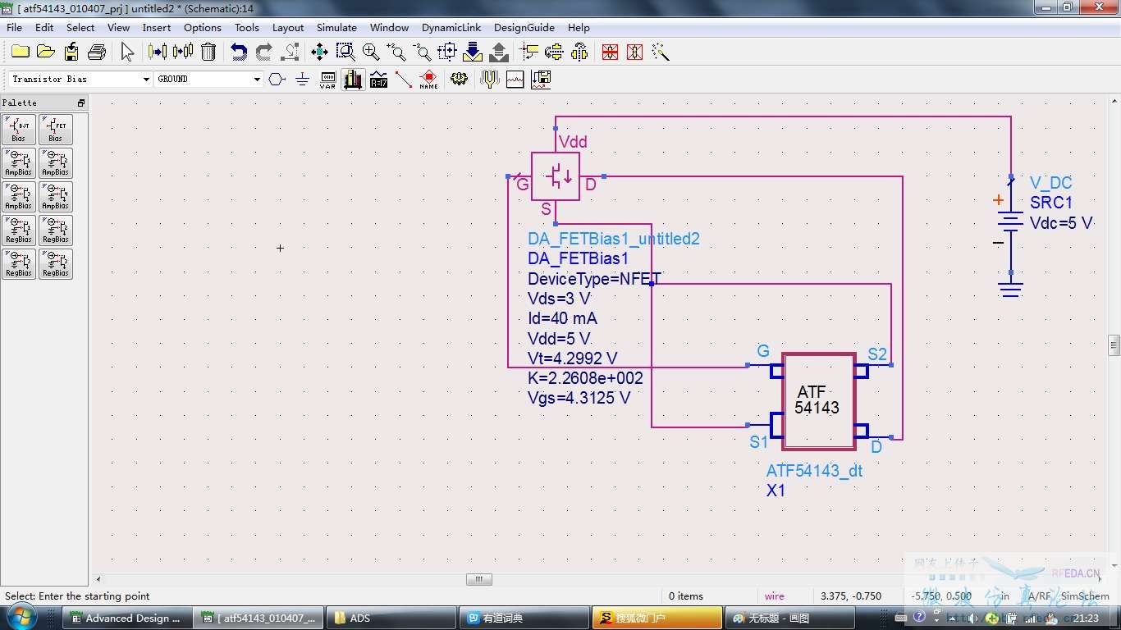Image resolution: width=1121 pixels, height=630 pixels.
Task: Print the schematic using the printer icon
Action: tap(97, 52)
